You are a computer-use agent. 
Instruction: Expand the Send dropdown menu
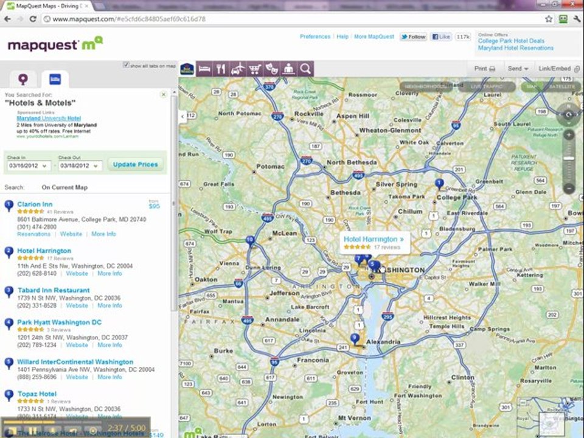[518, 69]
